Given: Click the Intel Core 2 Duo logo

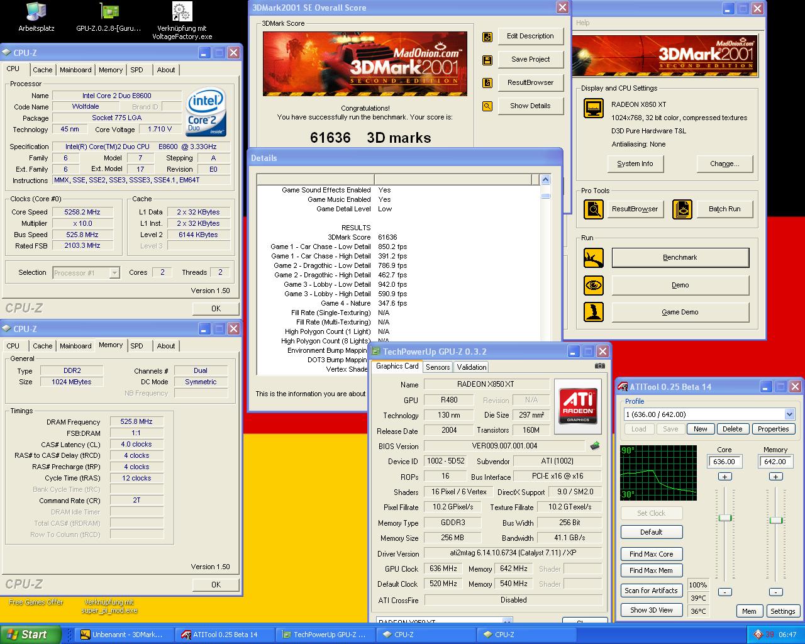Looking at the screenshot, I should (206, 112).
